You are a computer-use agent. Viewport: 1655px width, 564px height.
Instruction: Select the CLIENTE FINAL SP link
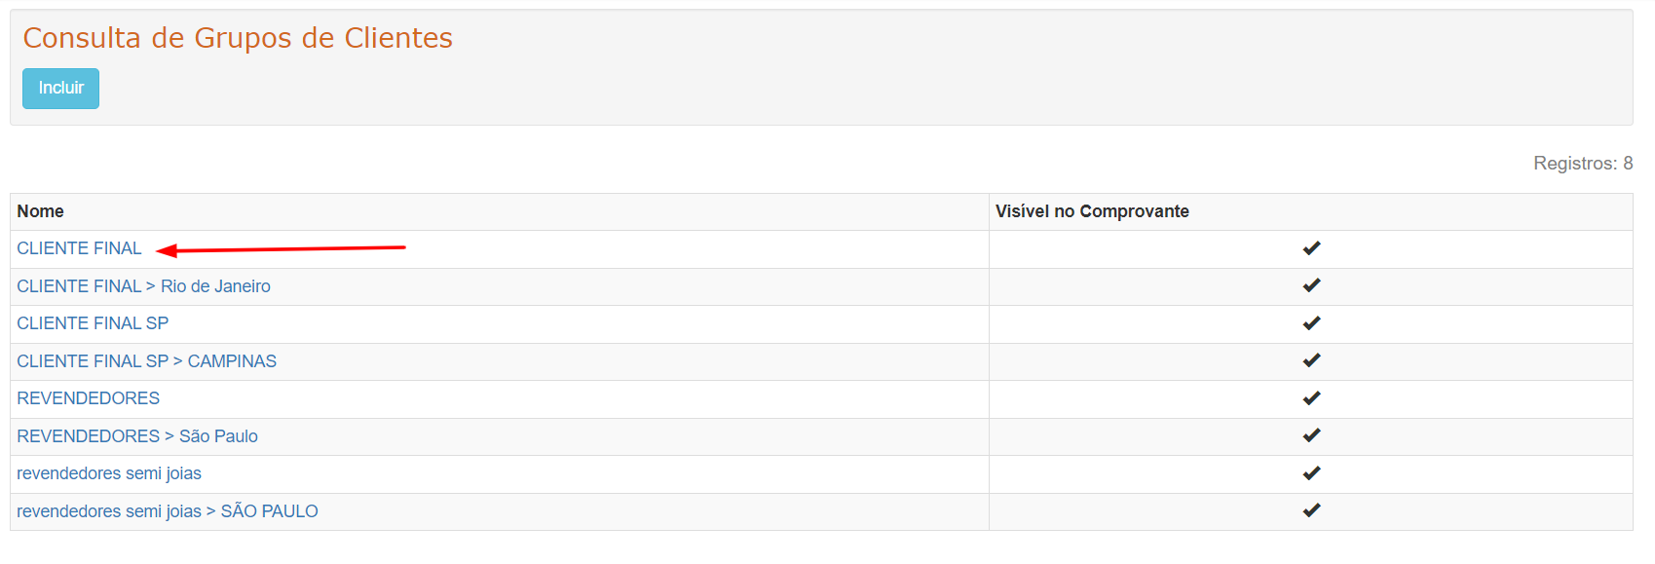pyautogui.click(x=93, y=323)
